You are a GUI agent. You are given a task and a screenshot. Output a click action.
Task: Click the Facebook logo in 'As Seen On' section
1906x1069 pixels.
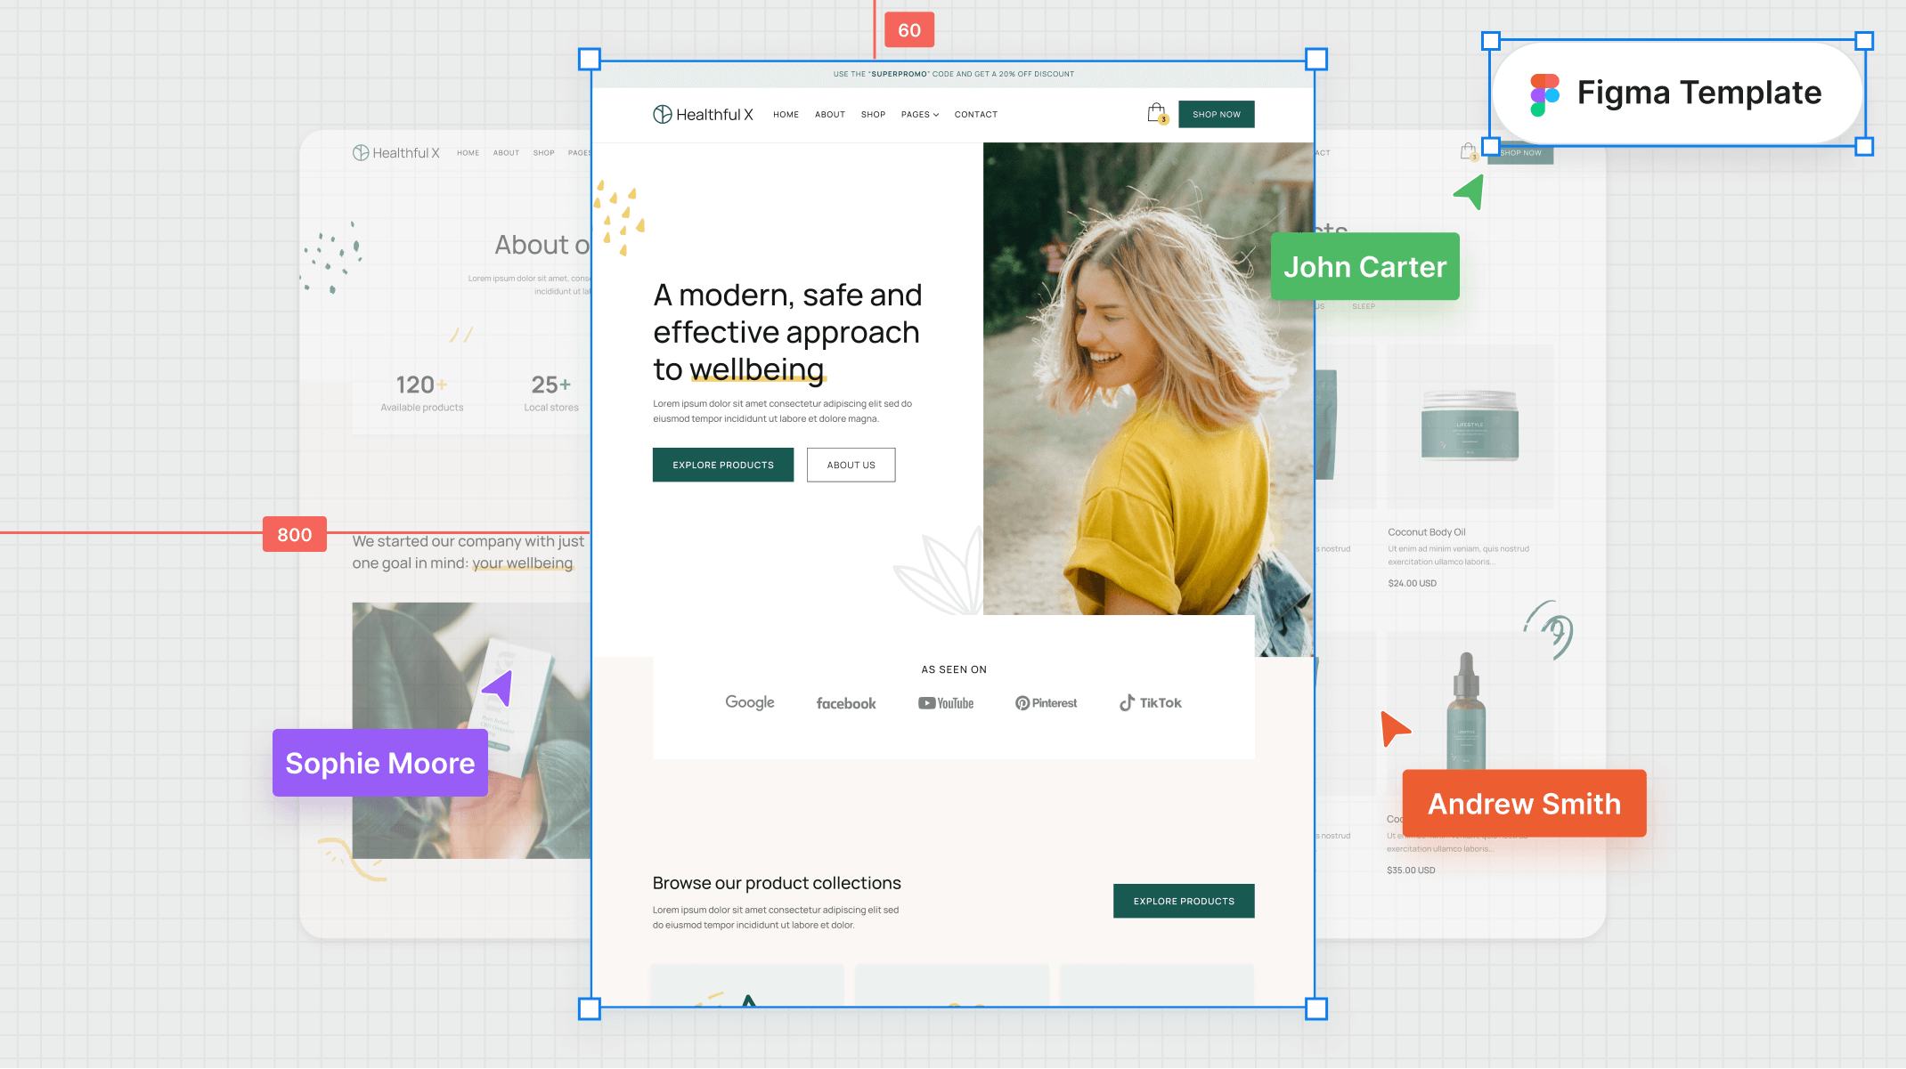[845, 702]
